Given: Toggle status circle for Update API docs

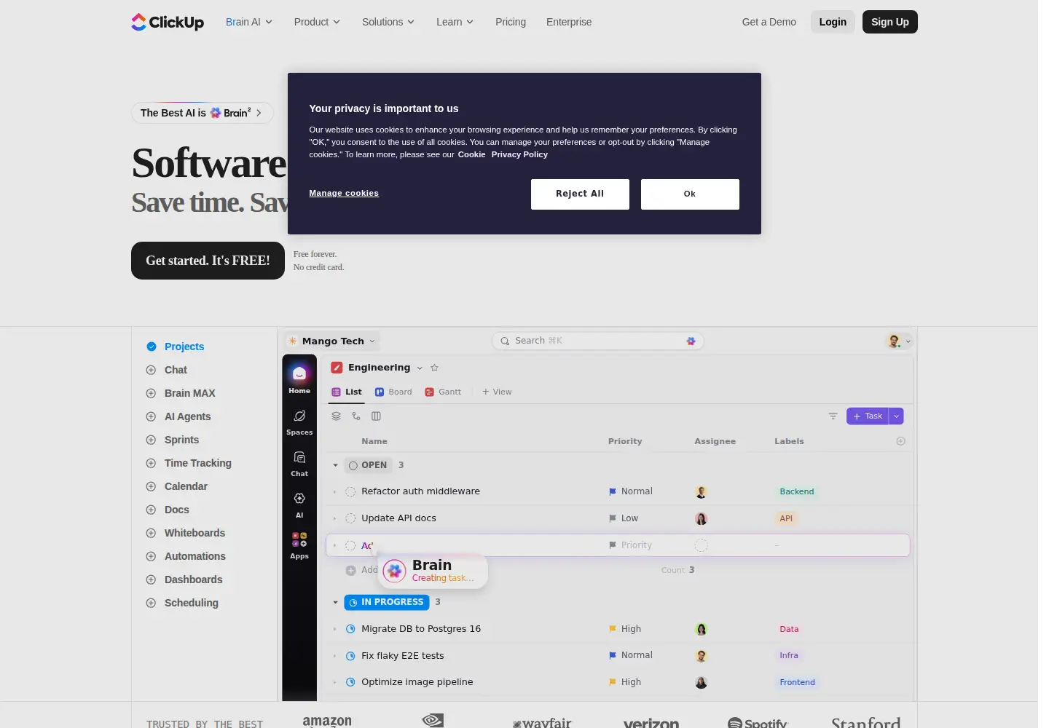Looking at the screenshot, I should pyautogui.click(x=350, y=518).
